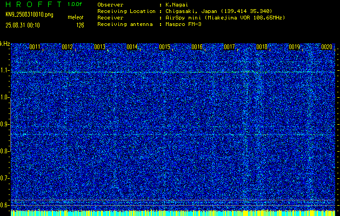Click the date stamp 25.08.31 00:10

(23, 25)
